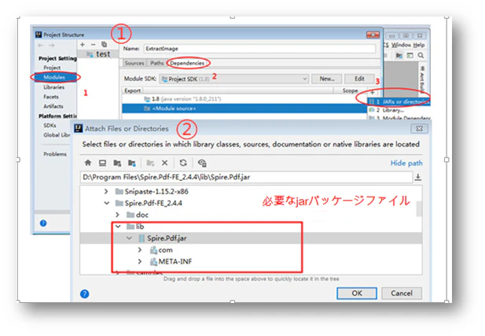Choose JARs or directories from popup
Viewport: 485px width, 336px height.
[399, 102]
